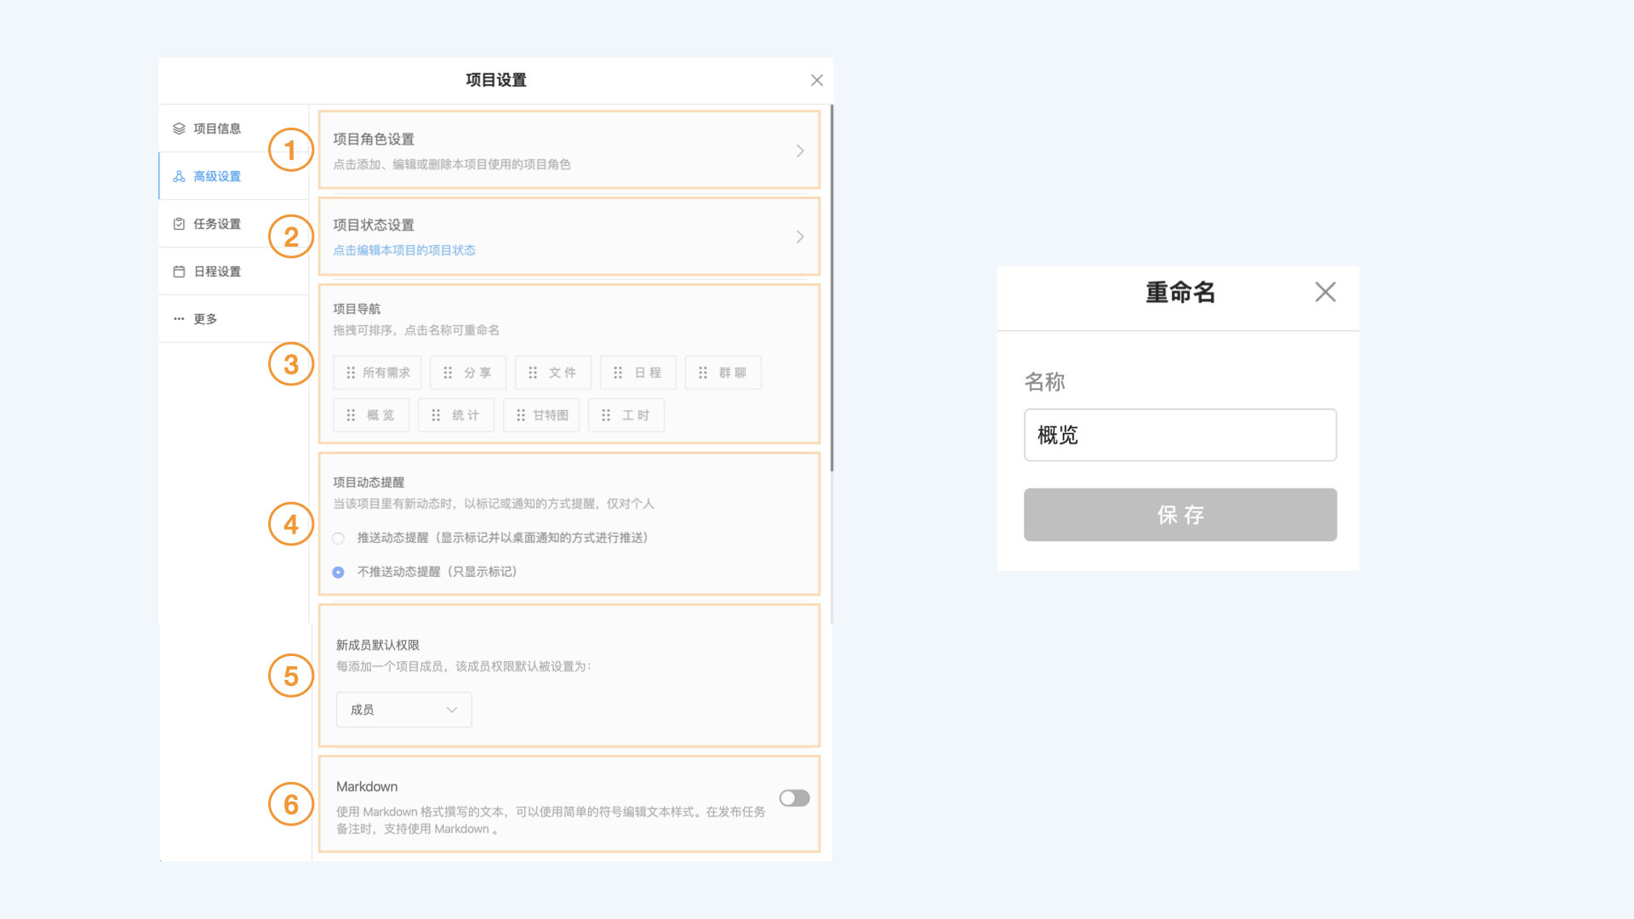The height and width of the screenshot is (919, 1634).
Task: Click the 甘特图 navigation chip
Action: coord(541,415)
